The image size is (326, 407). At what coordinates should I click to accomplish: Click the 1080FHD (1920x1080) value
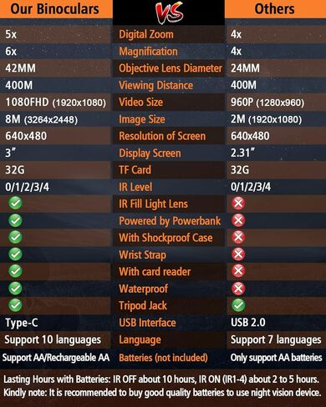click(56, 103)
